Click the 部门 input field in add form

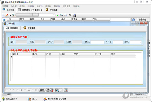pos(22,42)
